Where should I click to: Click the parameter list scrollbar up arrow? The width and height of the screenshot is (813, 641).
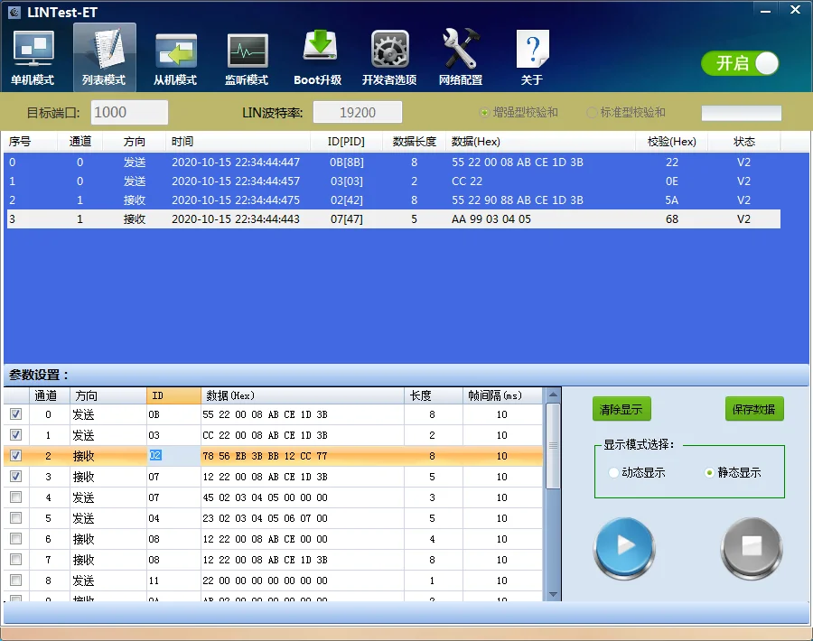[553, 395]
